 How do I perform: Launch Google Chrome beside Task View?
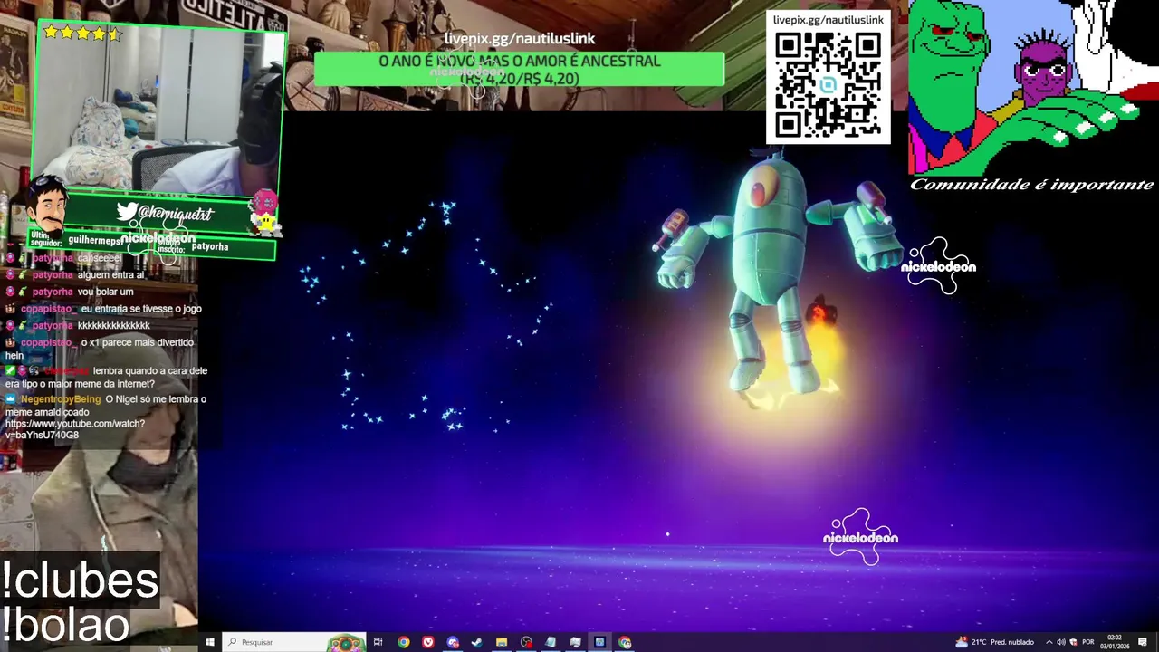pos(403,642)
